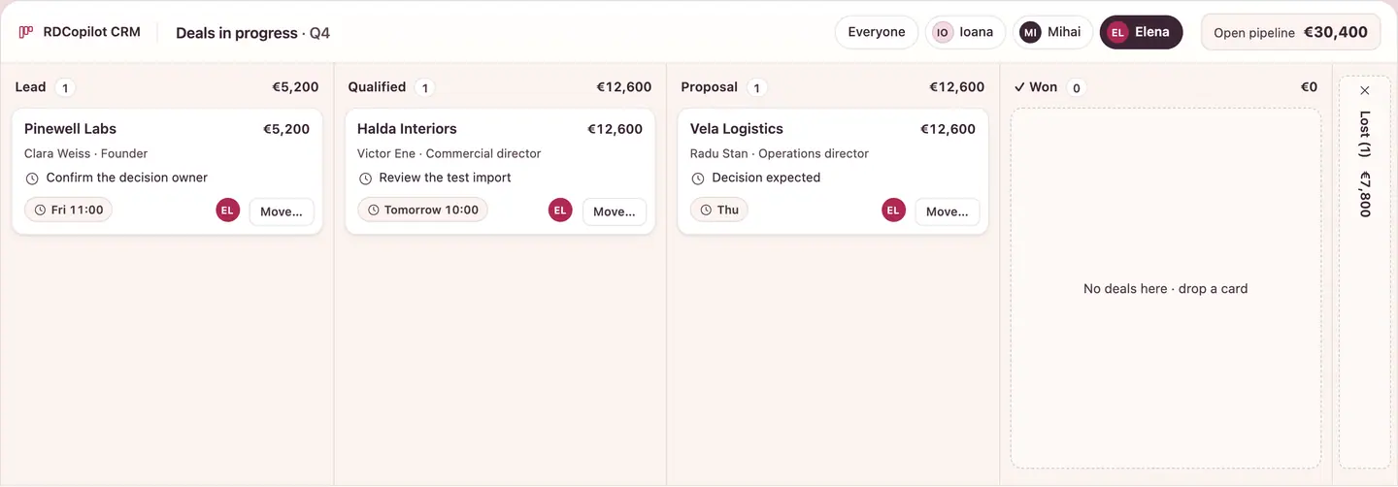Expand the collapsed Lost (1) column
The width and height of the screenshot is (1398, 487).
point(1365,272)
